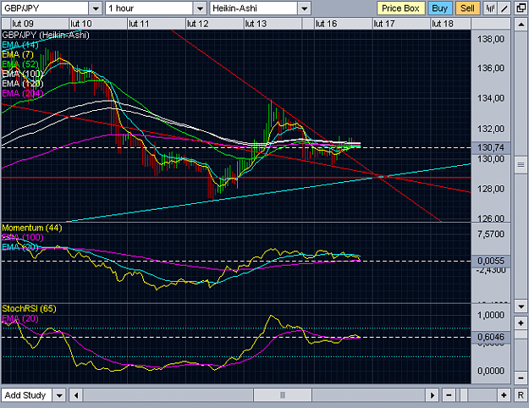This screenshot has width=529, height=408.
Task: Click the lut 16 date header
Action: (326, 24)
